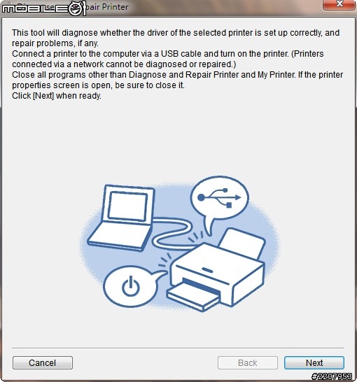357x382 pixels.
Task: Click the printer illustration
Action: tap(216, 269)
